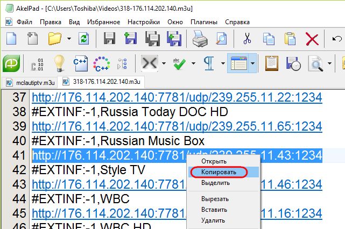Click document icon left of Файл menu

tap(9, 22)
